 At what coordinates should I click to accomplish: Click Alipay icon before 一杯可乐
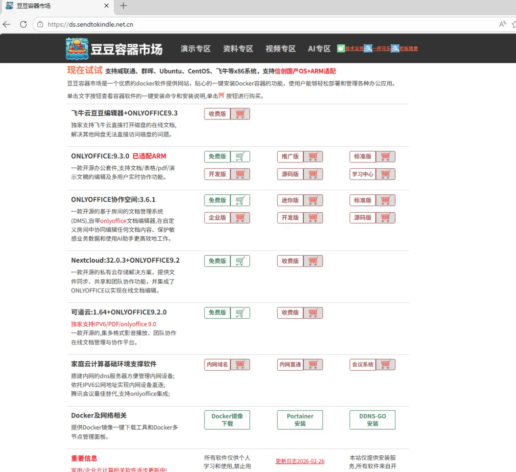tap(368, 48)
